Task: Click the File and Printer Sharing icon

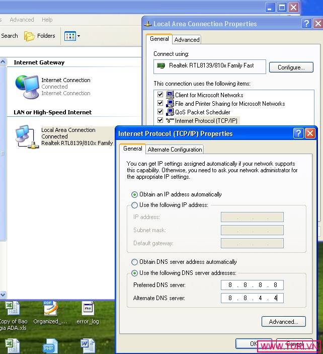Action: coord(170,103)
